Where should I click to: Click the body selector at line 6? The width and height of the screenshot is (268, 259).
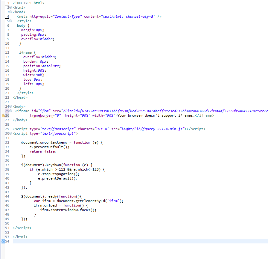21,25
